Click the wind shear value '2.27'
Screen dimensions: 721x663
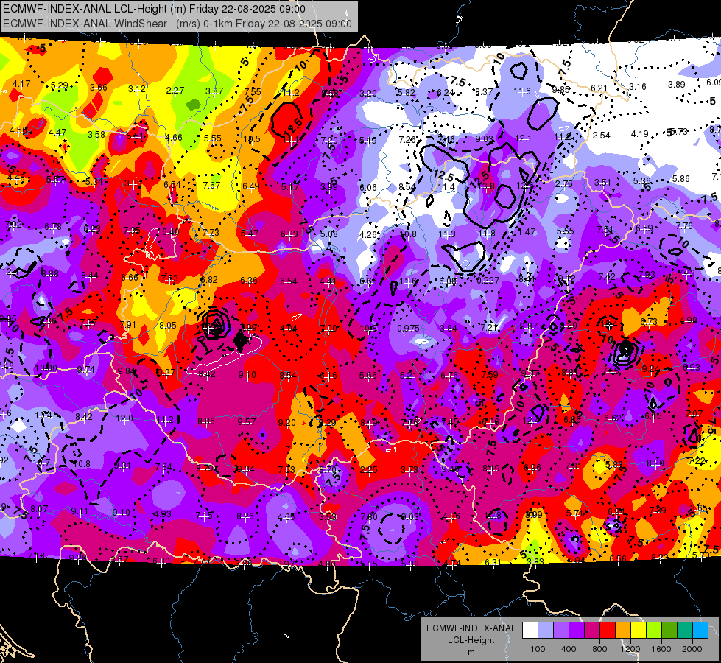tap(175, 90)
